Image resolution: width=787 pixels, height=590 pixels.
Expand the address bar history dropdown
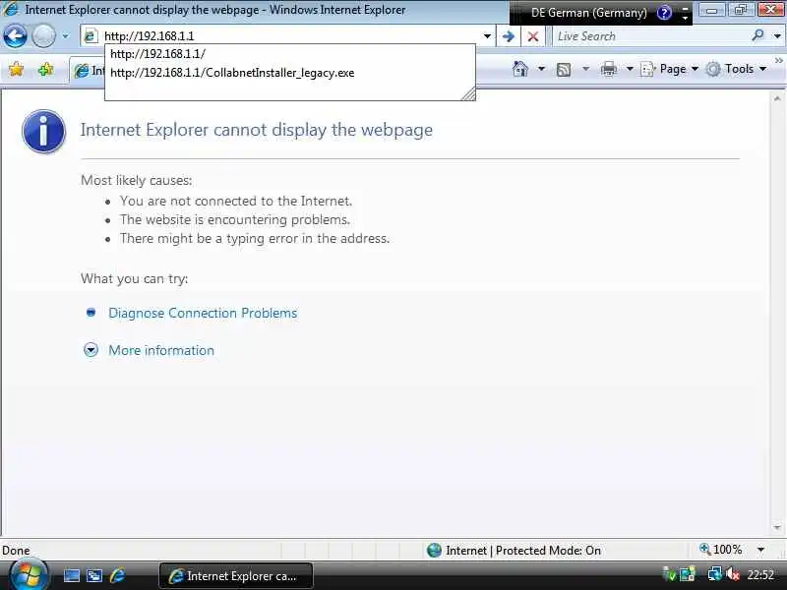487,36
